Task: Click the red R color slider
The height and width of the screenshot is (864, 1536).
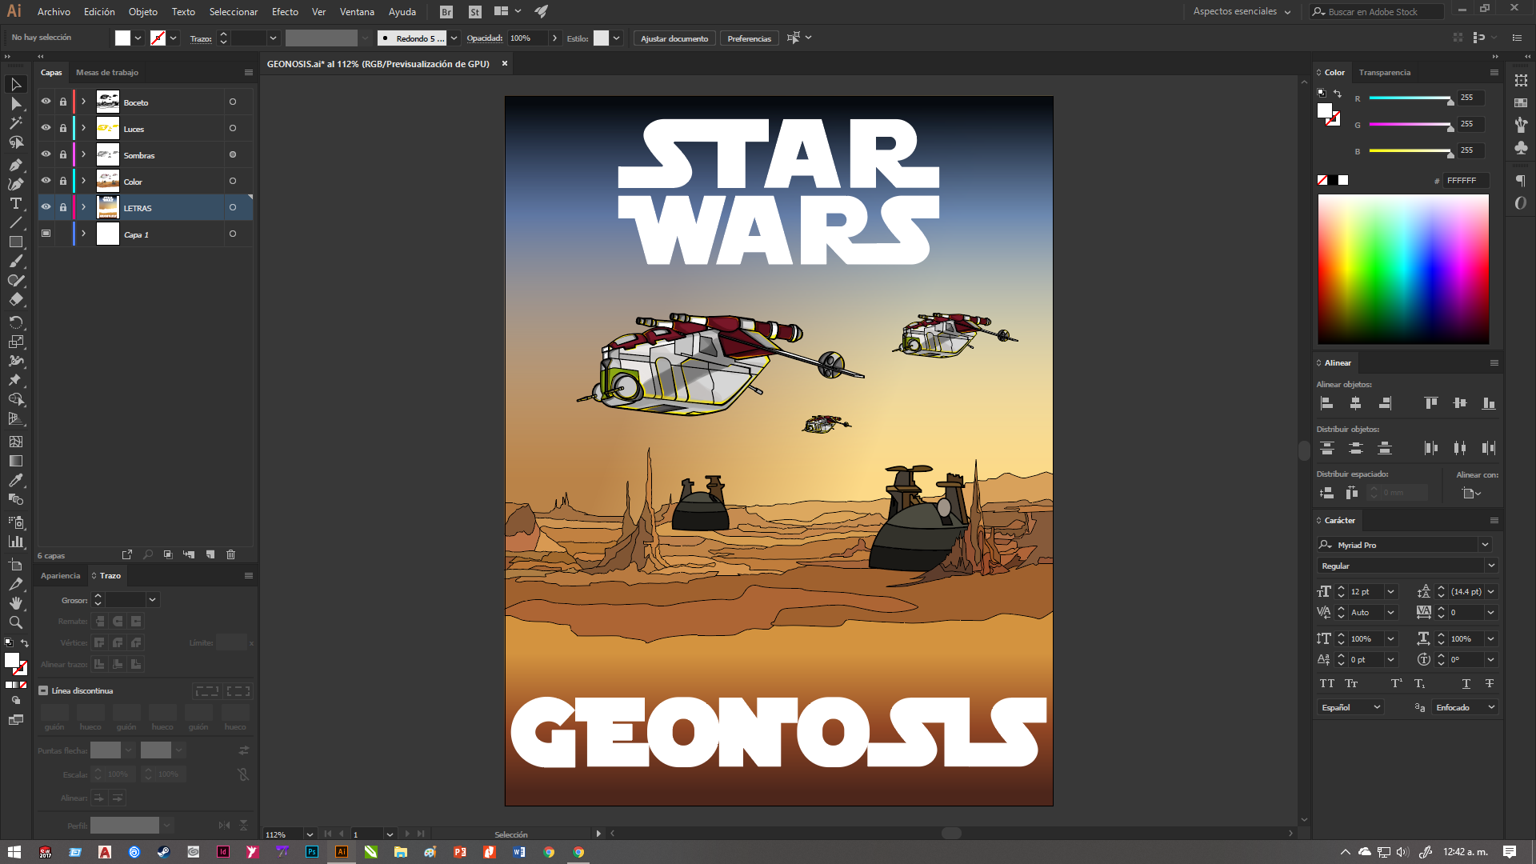Action: point(1410,98)
